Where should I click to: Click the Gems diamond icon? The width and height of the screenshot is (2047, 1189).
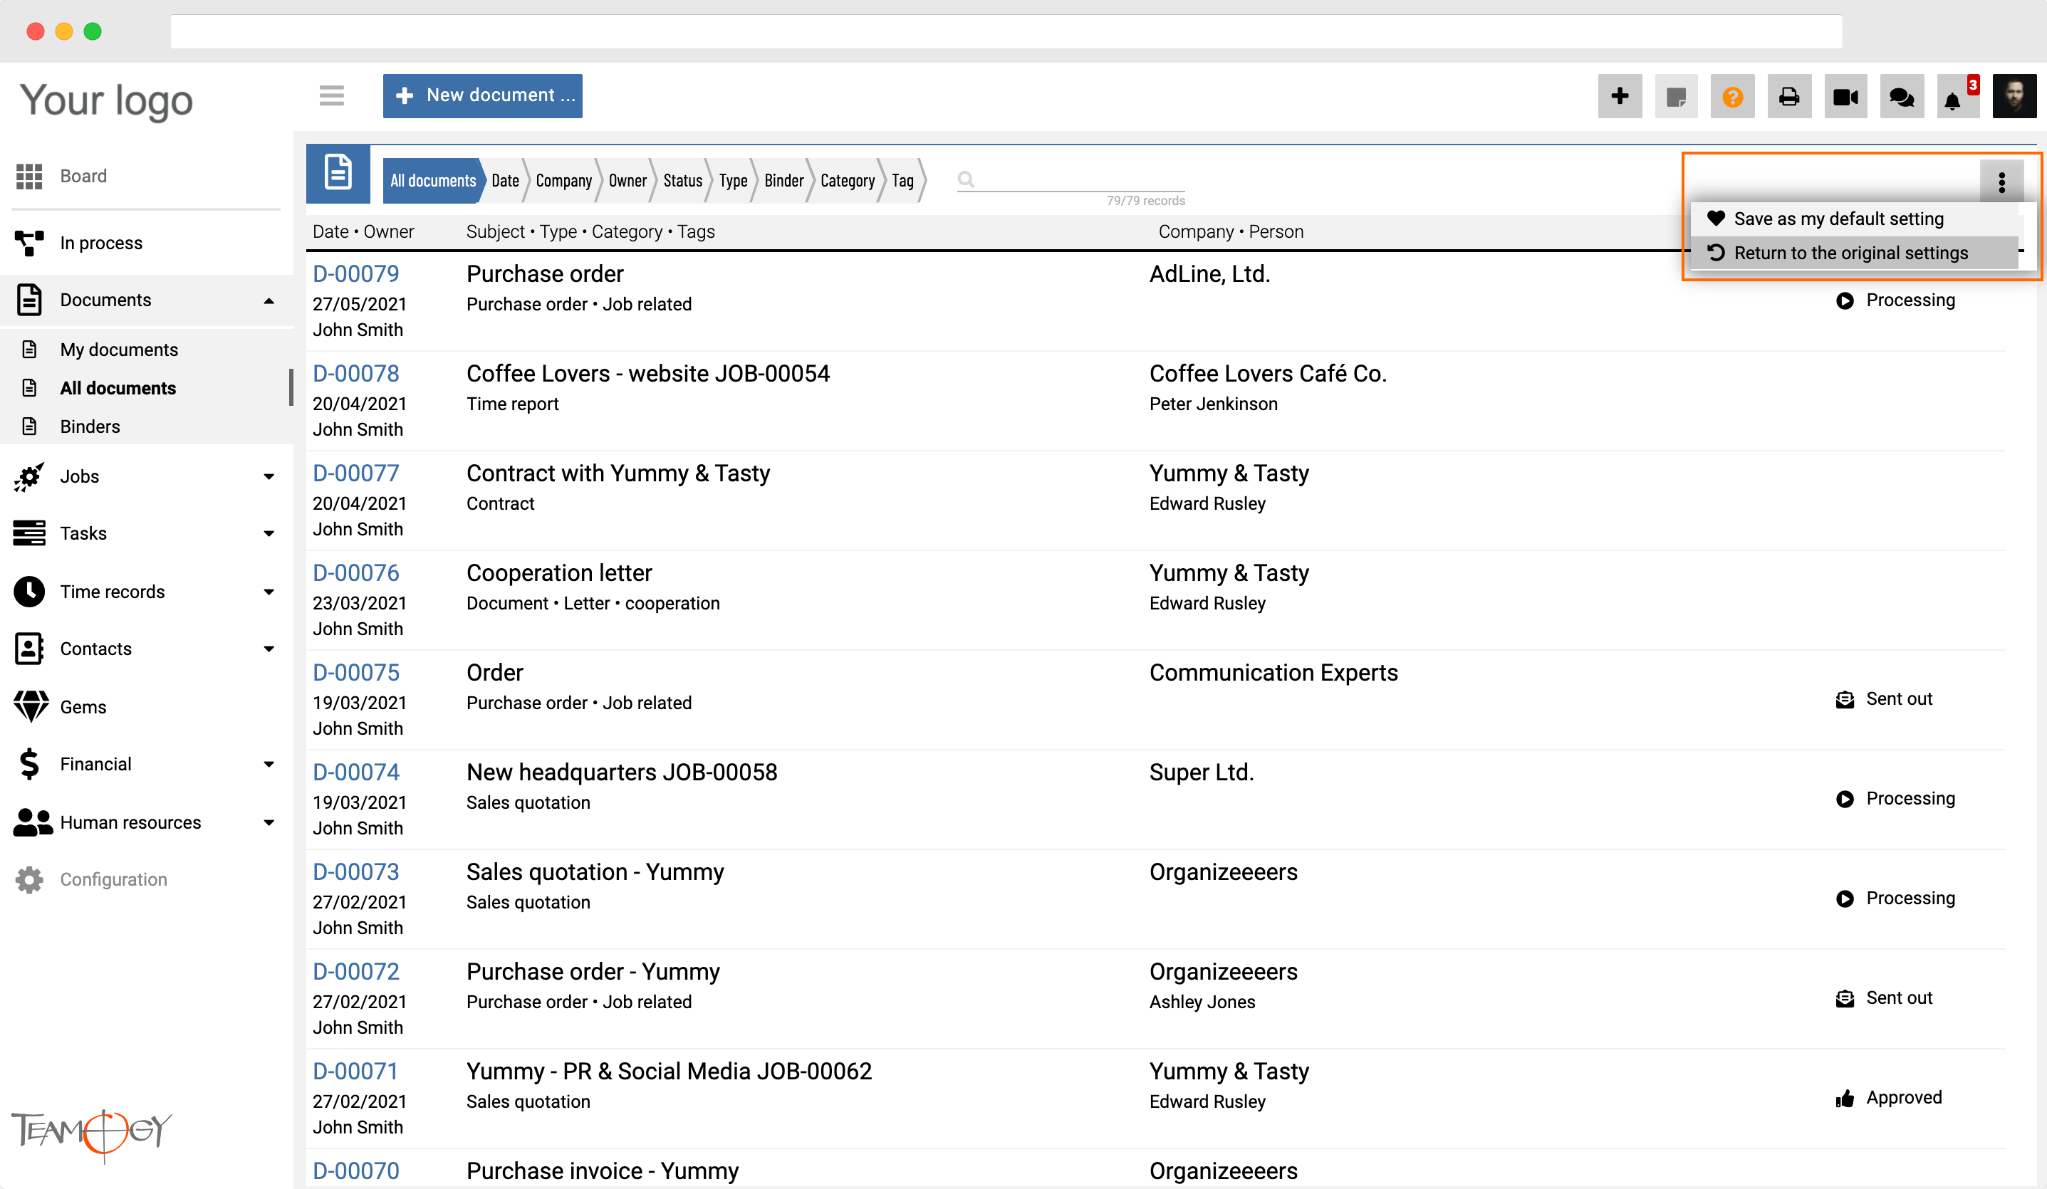pos(31,706)
